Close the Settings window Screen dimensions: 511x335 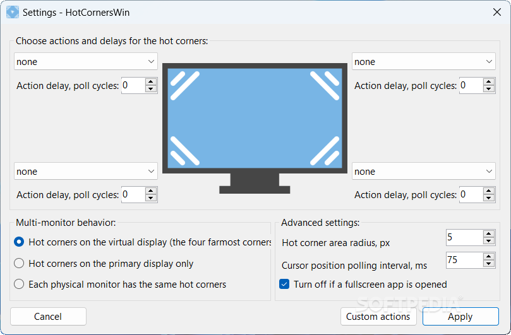[497, 13]
